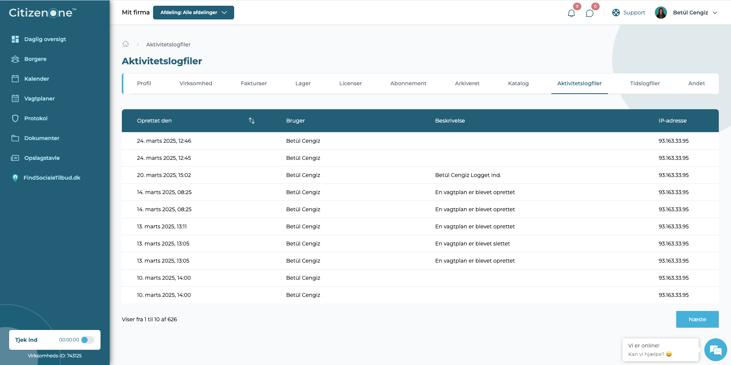Viewport: 731px width, 365px height.
Task: Select the Fakturaer tab
Action: coord(254,83)
